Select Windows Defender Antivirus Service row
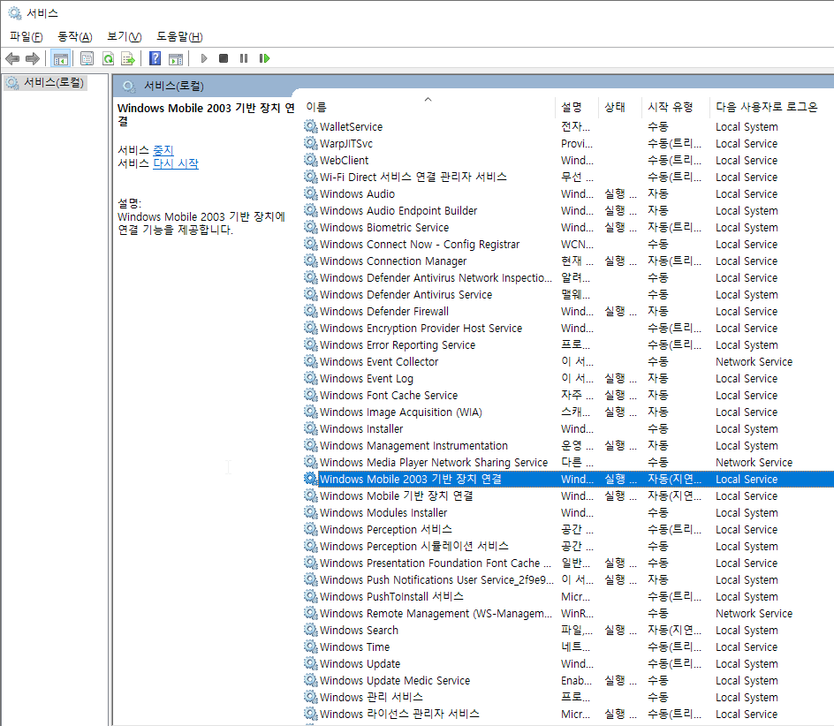The width and height of the screenshot is (834, 726). click(406, 295)
